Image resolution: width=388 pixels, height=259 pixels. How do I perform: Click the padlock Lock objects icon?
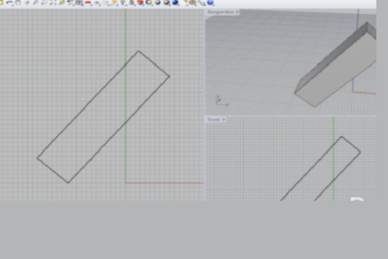click(x=131, y=3)
